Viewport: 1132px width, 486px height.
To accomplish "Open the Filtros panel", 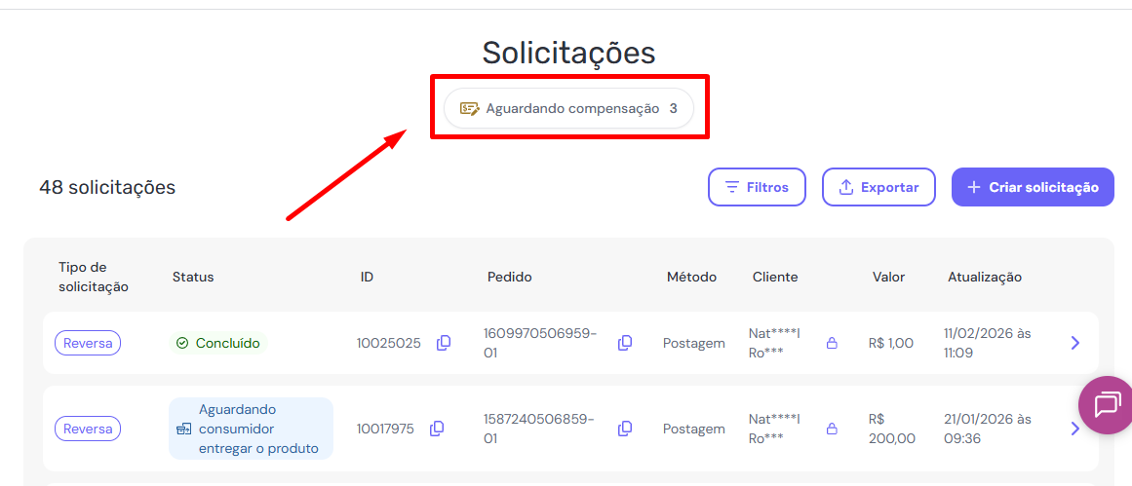I will click(757, 187).
